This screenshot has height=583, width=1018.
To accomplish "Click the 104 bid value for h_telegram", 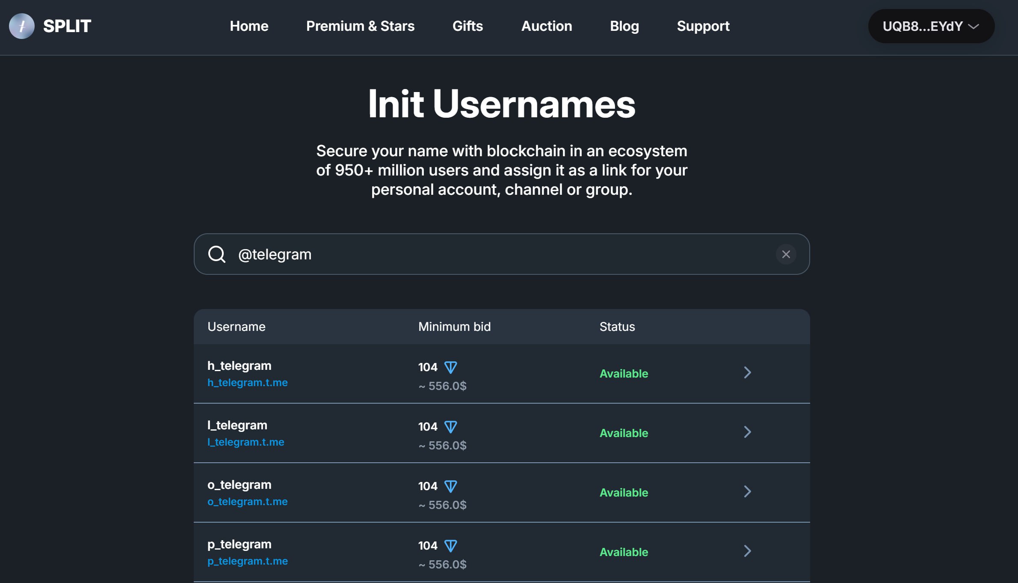I will [x=428, y=367].
